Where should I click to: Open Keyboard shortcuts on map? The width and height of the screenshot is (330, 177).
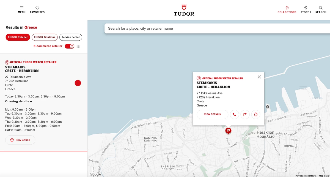(306, 176)
